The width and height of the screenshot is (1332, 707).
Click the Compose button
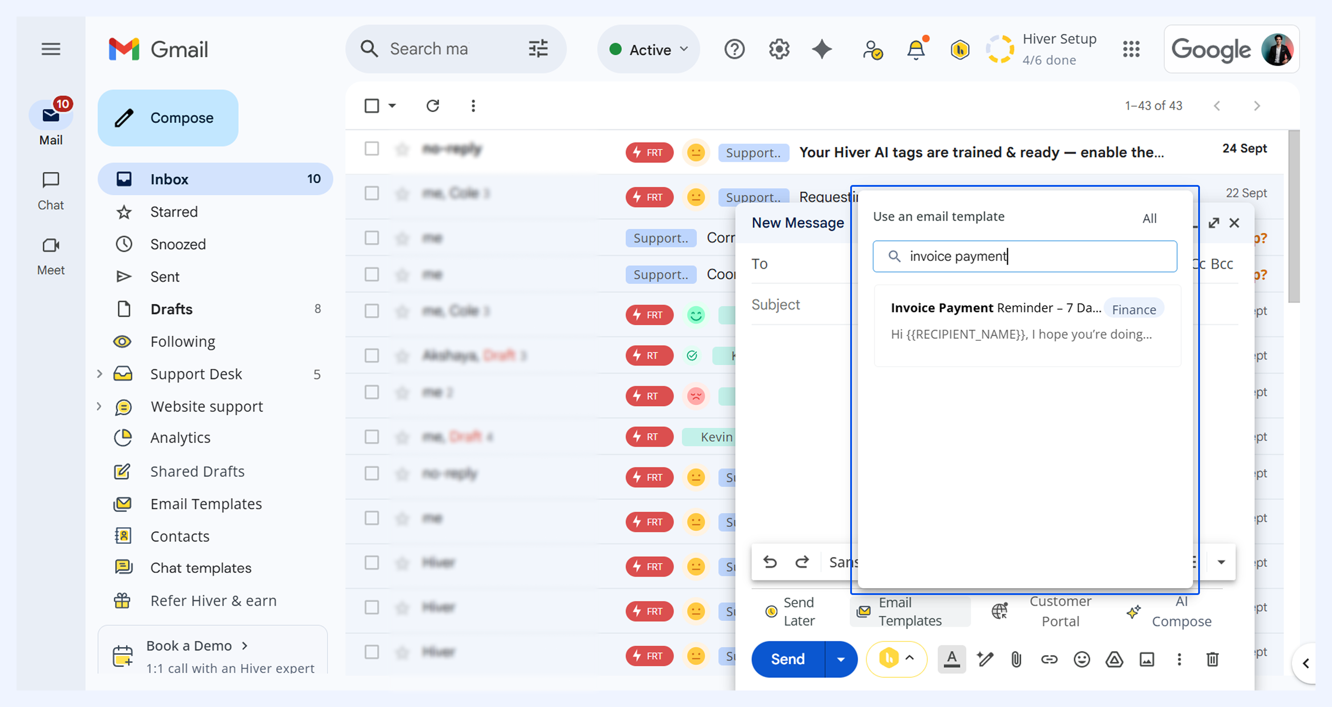[x=168, y=118]
